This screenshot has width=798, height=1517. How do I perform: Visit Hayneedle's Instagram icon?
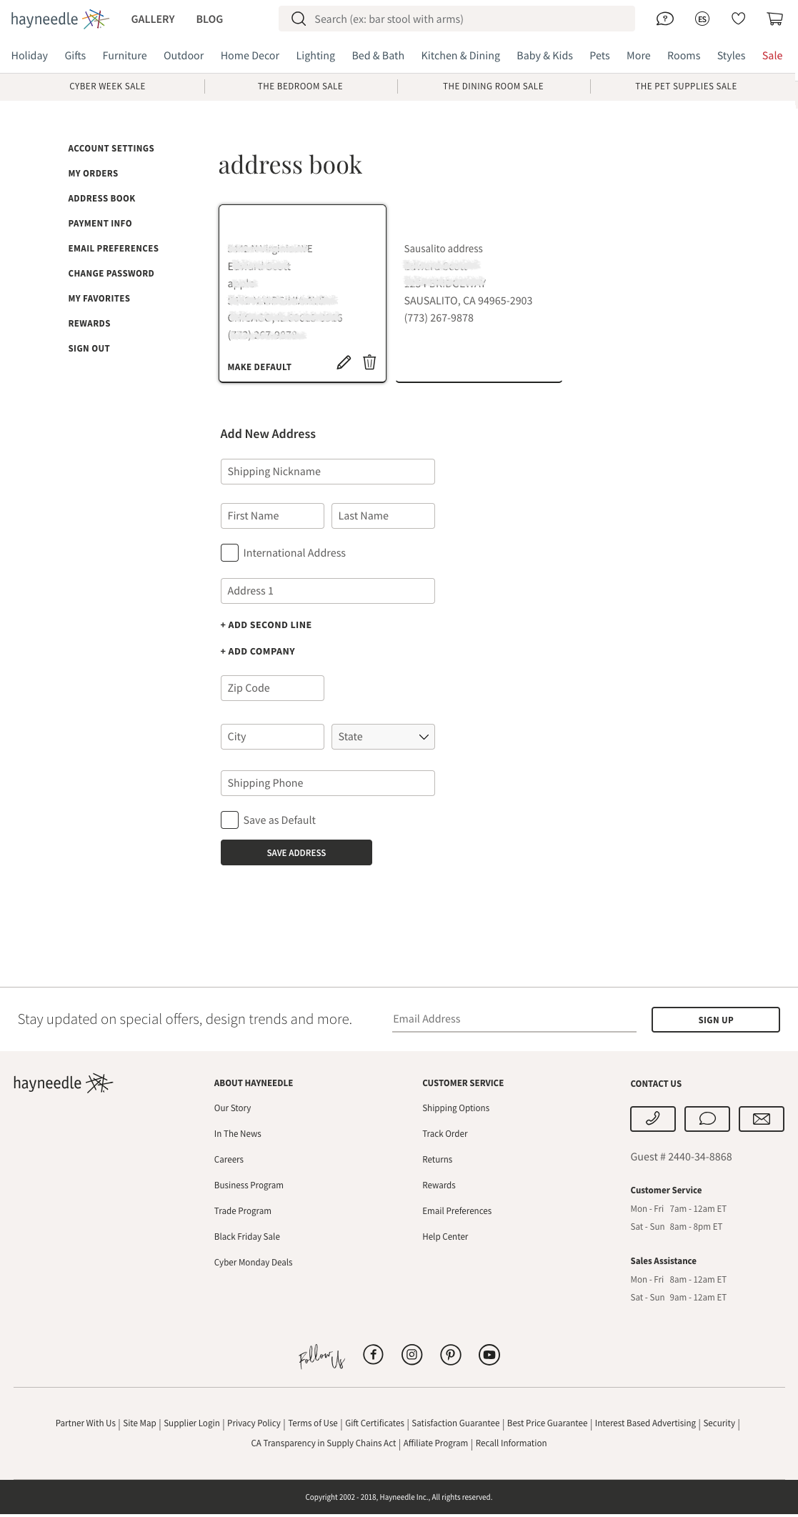[x=412, y=1355]
